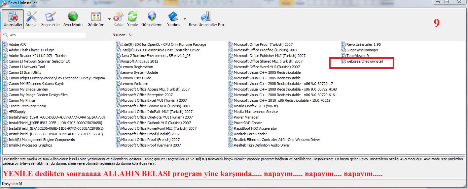
Task: Open the Yardım help icon
Action: point(173,19)
